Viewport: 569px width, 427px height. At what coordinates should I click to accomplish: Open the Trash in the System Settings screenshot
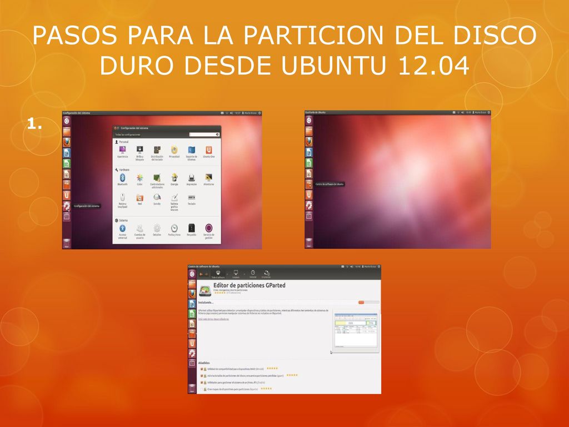(67, 243)
